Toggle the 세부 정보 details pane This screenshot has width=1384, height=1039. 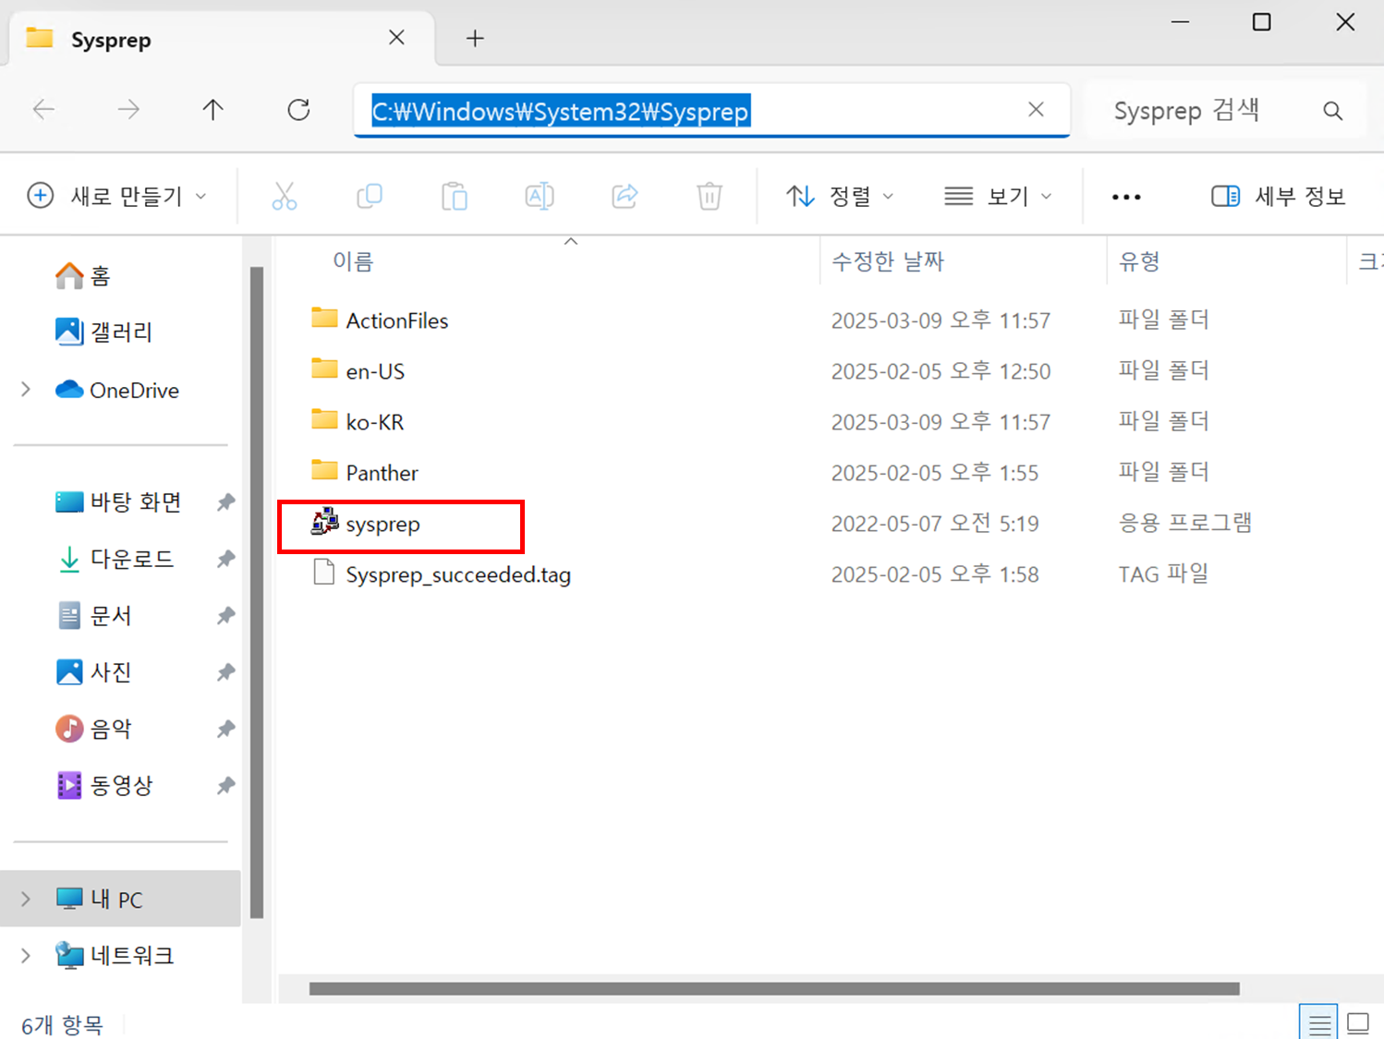1278,196
